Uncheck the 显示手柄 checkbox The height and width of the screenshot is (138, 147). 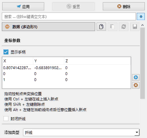pyautogui.click(x=6, y=52)
